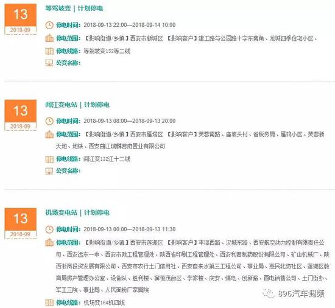
Task: Click the building icon in 闻江变电站 entry
Action: 49,135
